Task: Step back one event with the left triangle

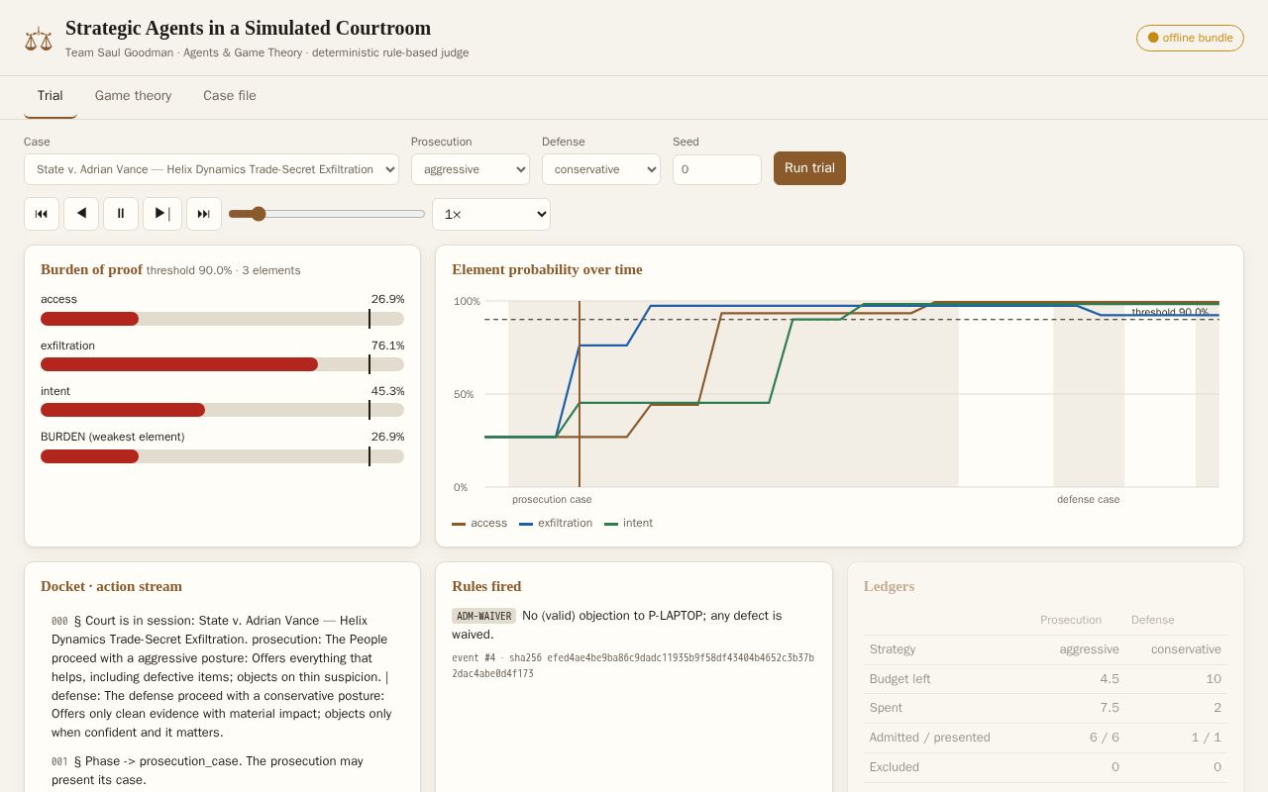Action: 81,214
